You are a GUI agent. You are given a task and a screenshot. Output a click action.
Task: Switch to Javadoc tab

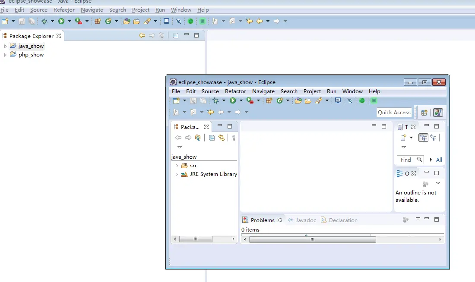tap(302, 220)
